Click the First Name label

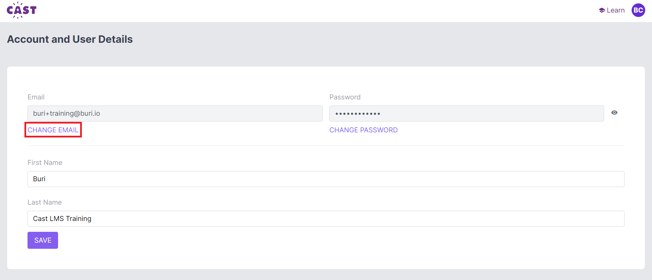tap(45, 163)
